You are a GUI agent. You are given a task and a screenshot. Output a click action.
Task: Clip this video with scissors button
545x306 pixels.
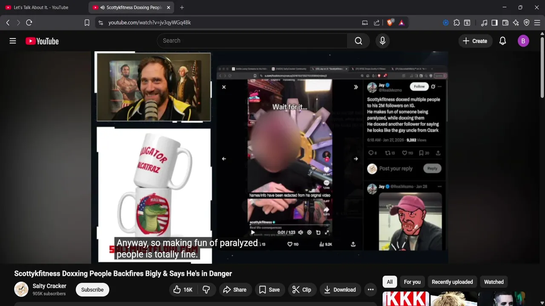301,290
